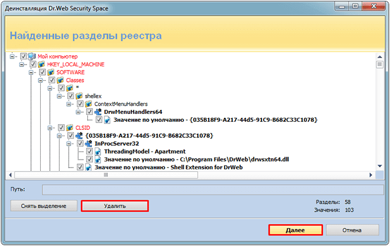Collapse the asterisk key node
This screenshot has height=246, width=390.
[x=50, y=88]
